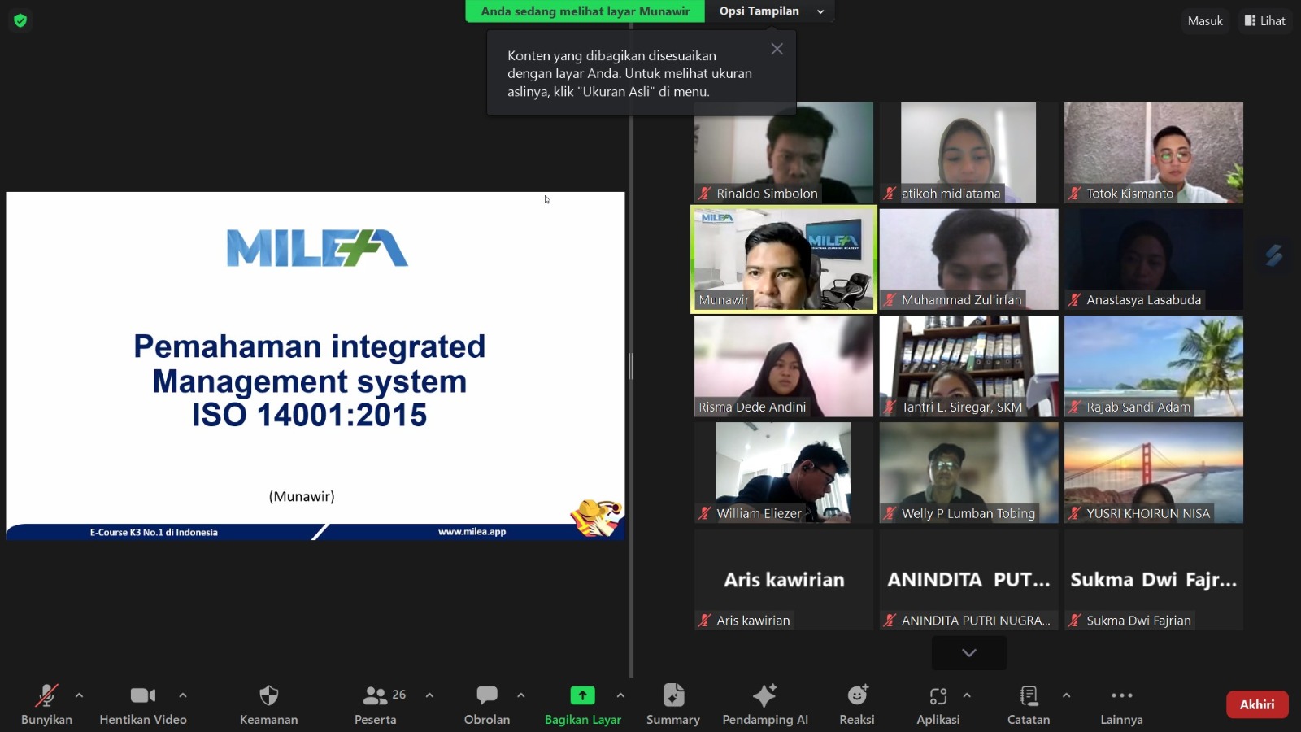Click muted mic icon on Sukma Dwi Fajrian

click(x=1075, y=621)
